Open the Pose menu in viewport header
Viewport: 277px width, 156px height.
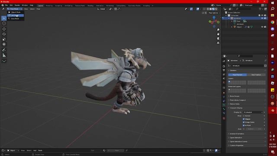coord(38,9)
